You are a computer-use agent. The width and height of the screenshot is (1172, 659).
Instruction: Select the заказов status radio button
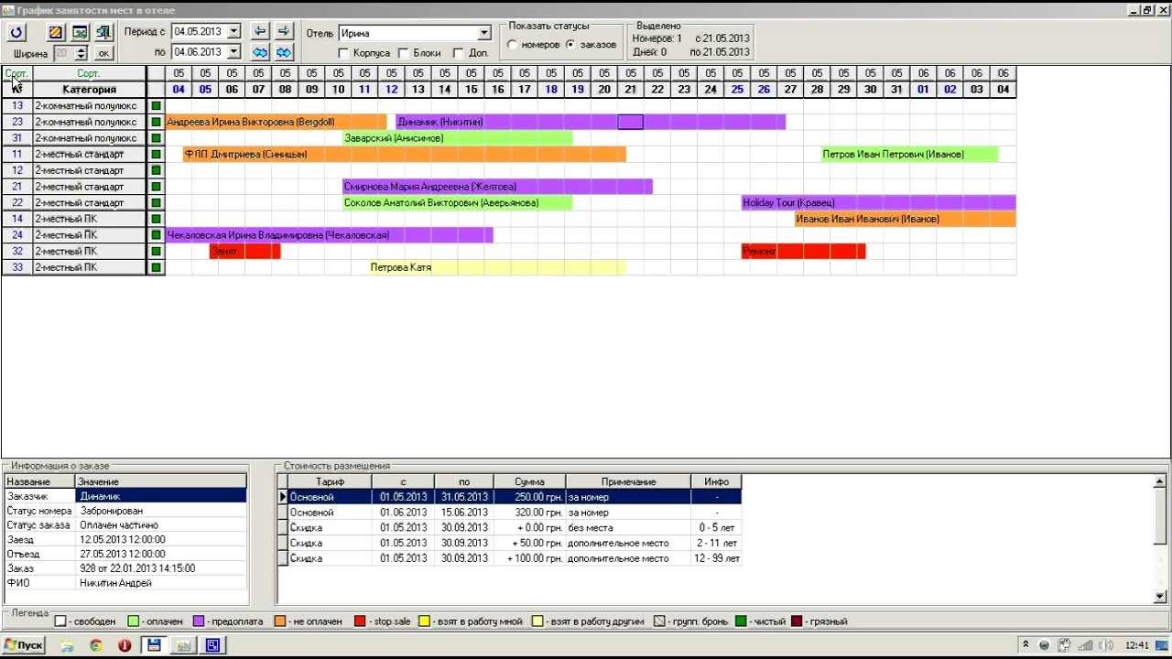tap(570, 44)
